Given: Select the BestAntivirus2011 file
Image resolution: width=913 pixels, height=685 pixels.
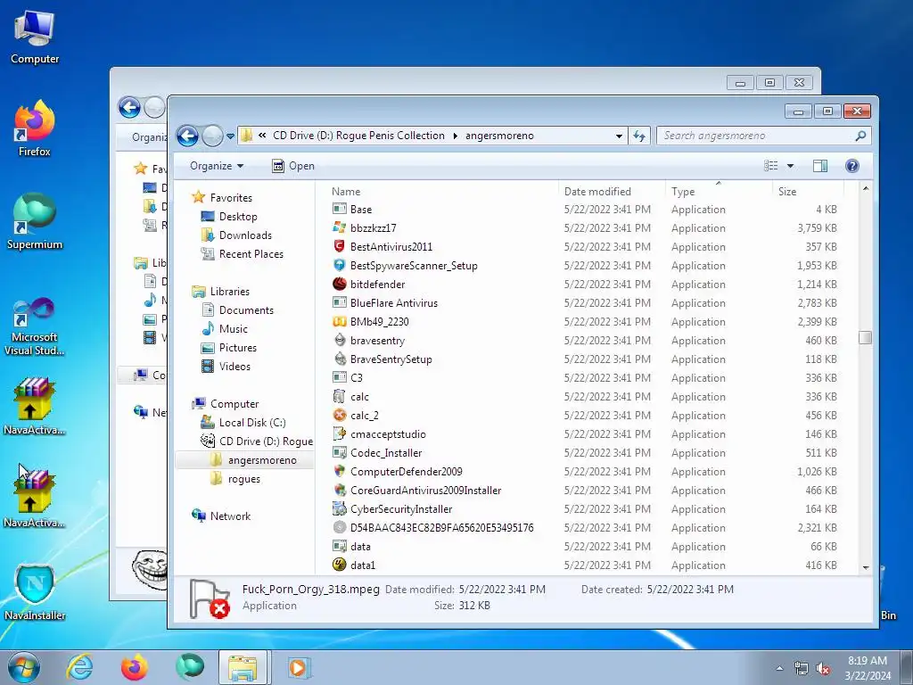Looking at the screenshot, I should pyautogui.click(x=391, y=246).
